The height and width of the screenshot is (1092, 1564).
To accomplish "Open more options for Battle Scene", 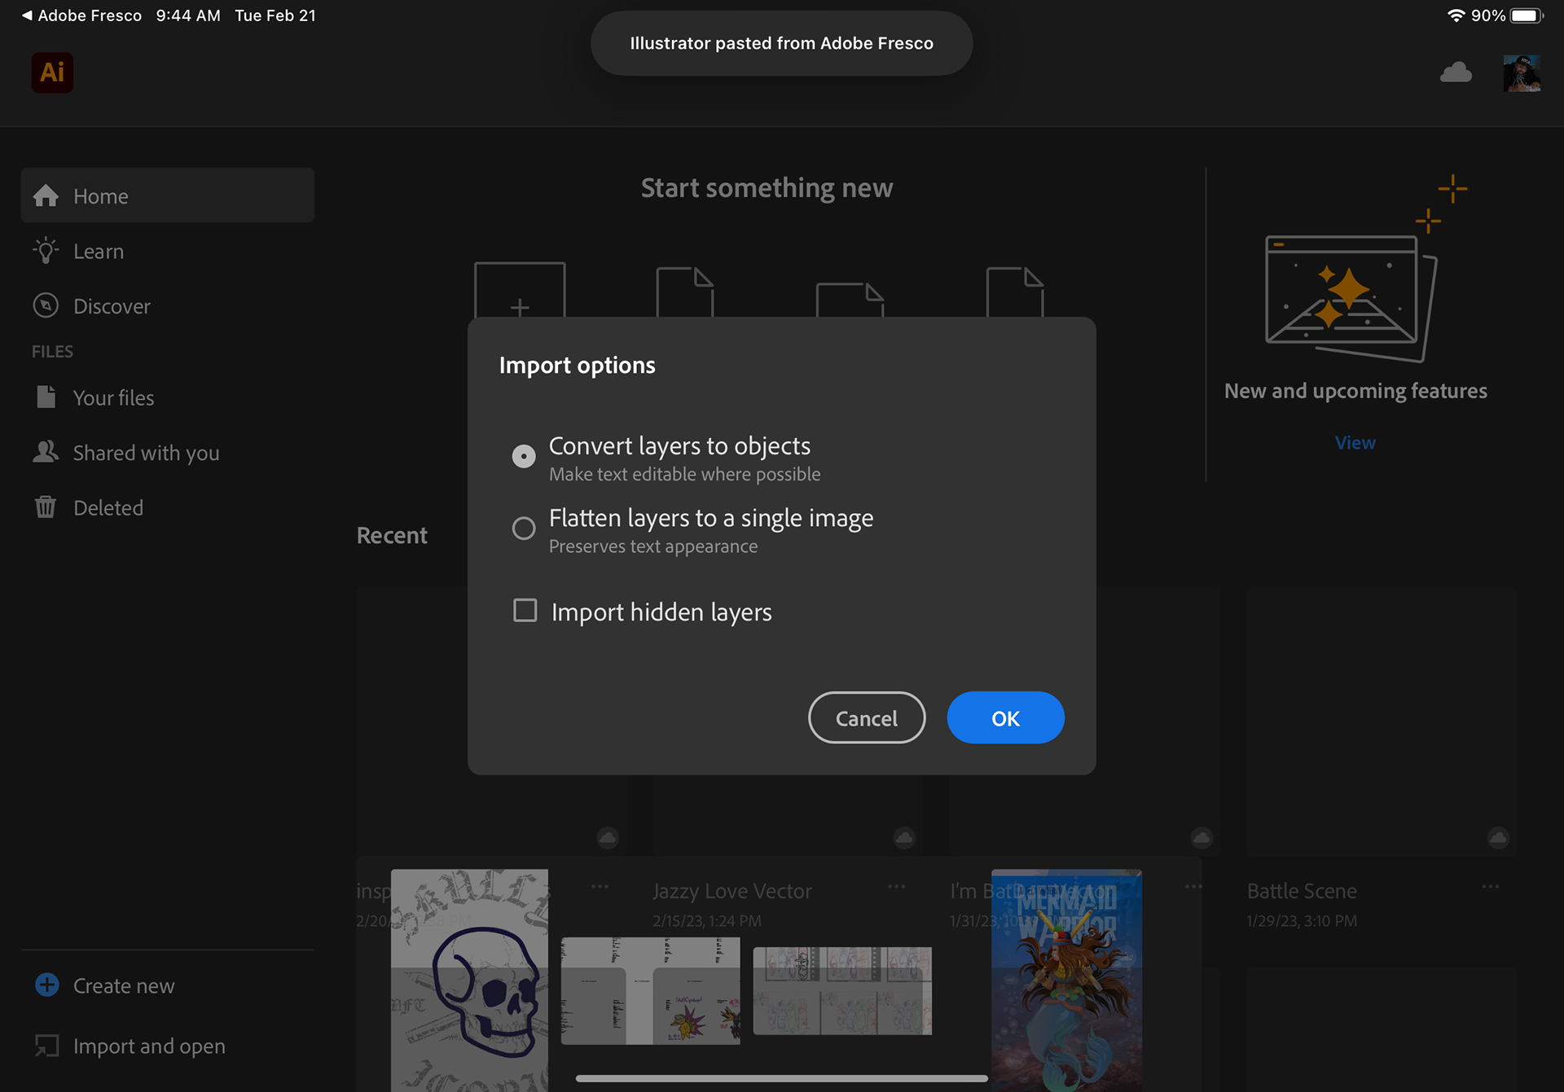I will [x=1490, y=887].
